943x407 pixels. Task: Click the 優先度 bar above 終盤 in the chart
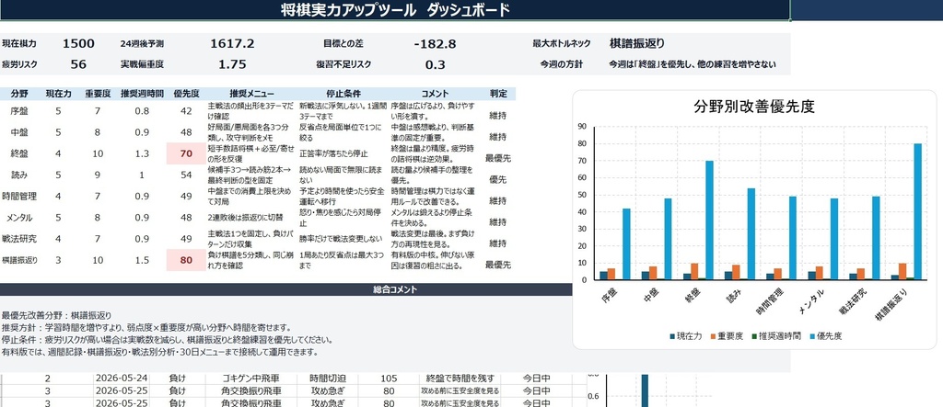click(x=710, y=220)
